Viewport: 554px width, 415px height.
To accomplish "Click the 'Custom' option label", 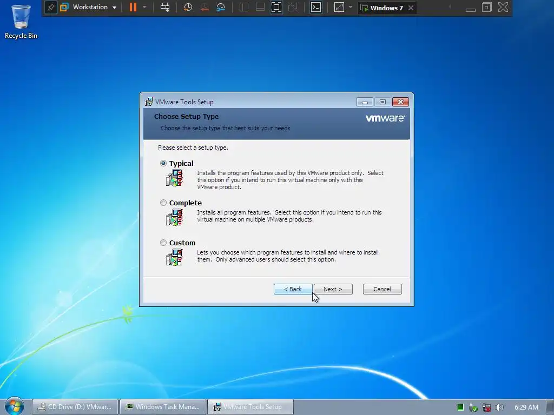I will pyautogui.click(x=182, y=243).
